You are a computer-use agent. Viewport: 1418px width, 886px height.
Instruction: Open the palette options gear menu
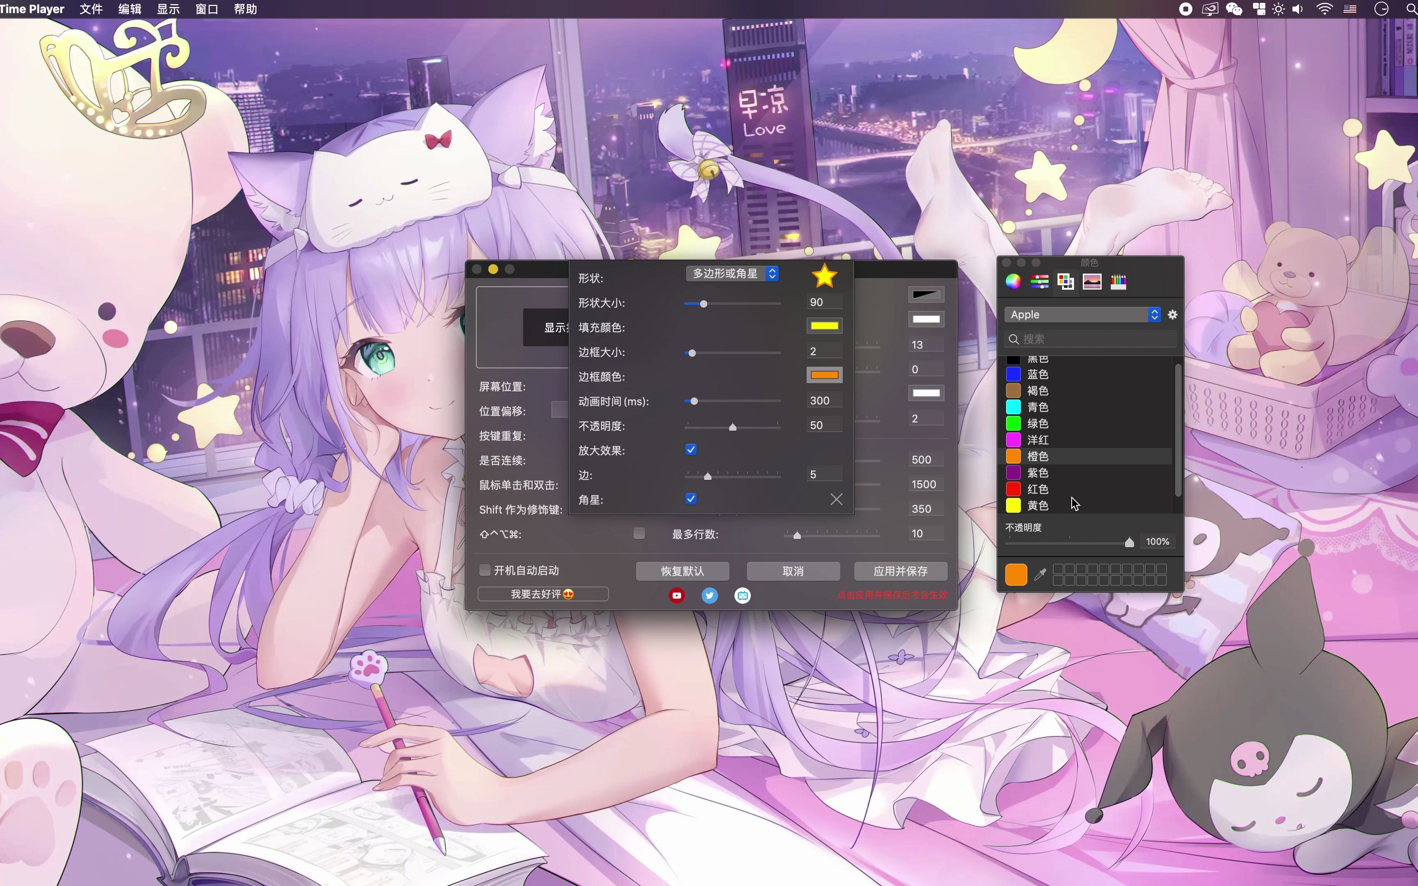(1173, 315)
